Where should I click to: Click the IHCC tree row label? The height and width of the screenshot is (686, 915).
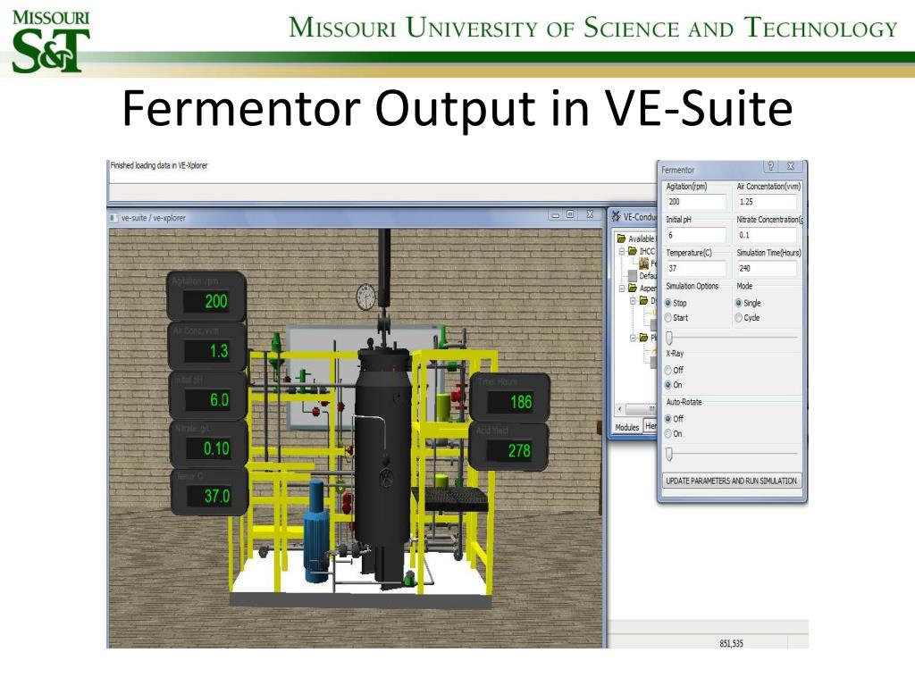coord(647,251)
